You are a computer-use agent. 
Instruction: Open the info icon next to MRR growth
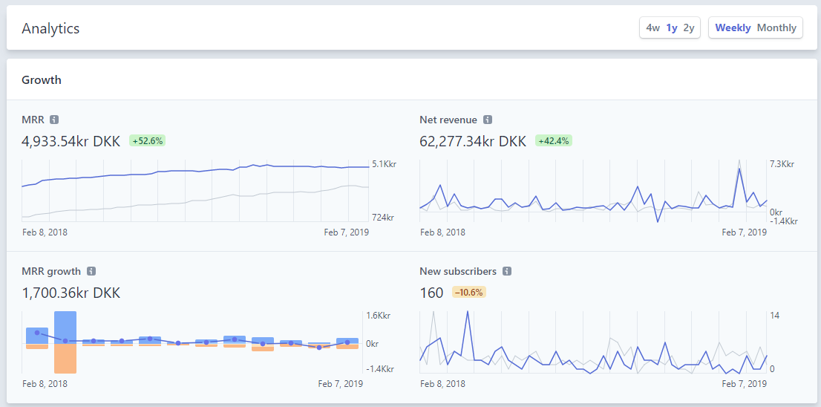coord(91,272)
